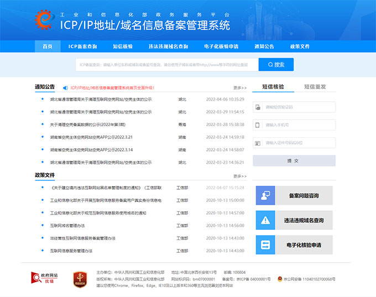Click the date 2022-03-28 15:38:38
Viewport: 376px width, 297px height.
tap(225, 124)
